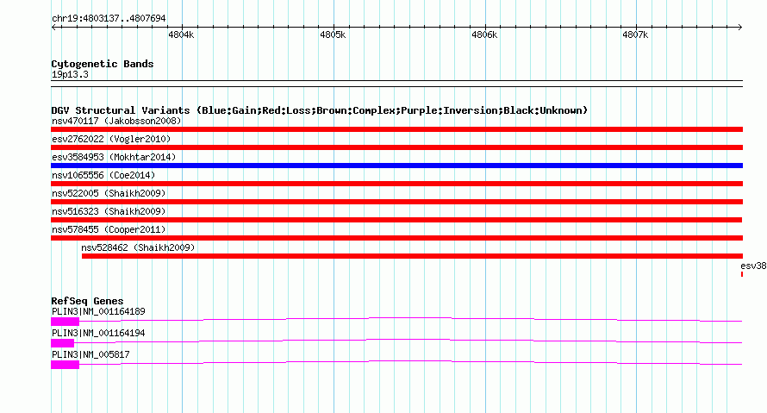Viewport: 767px width, 413px height.
Task: Select the 19p13.3 band label
Action: [70, 75]
